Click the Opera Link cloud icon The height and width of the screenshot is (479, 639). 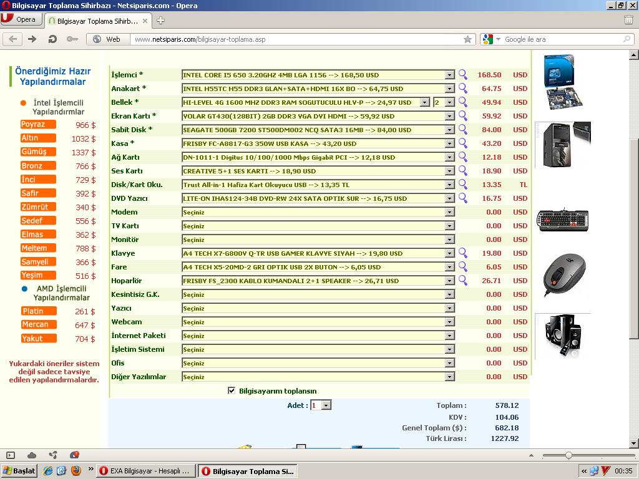[x=32, y=455]
